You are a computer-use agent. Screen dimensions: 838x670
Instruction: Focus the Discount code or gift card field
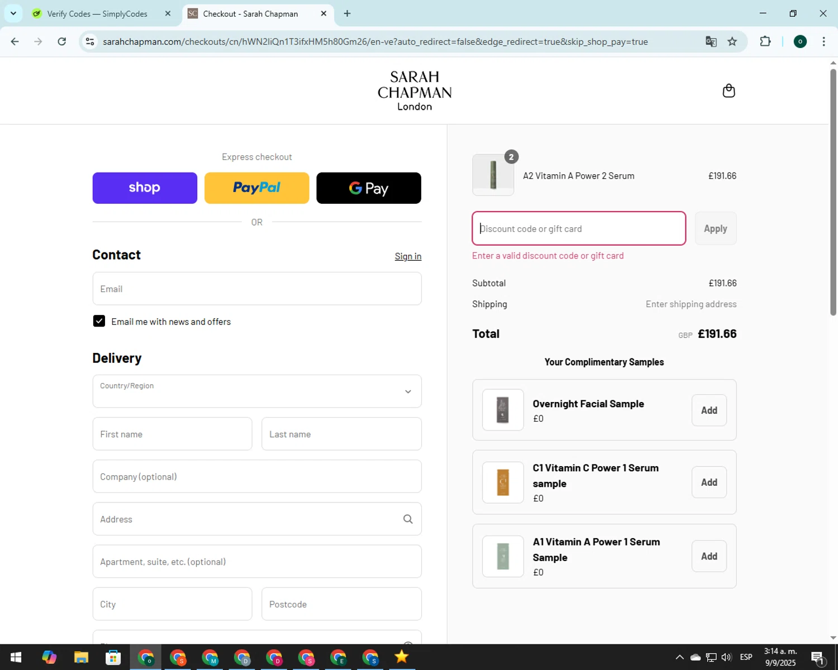point(579,228)
